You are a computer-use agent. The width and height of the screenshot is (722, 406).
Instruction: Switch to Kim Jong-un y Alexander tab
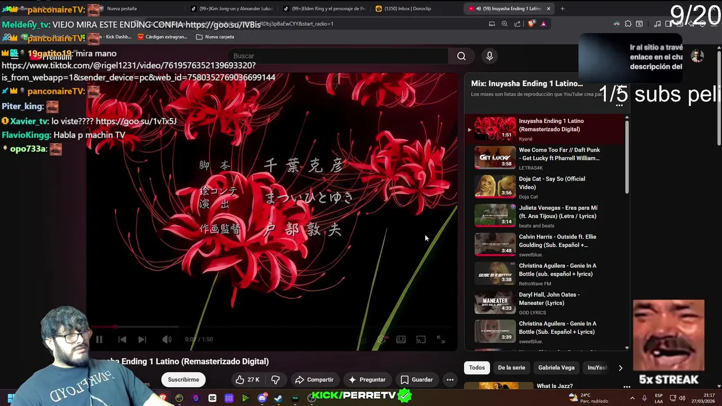tap(231, 8)
